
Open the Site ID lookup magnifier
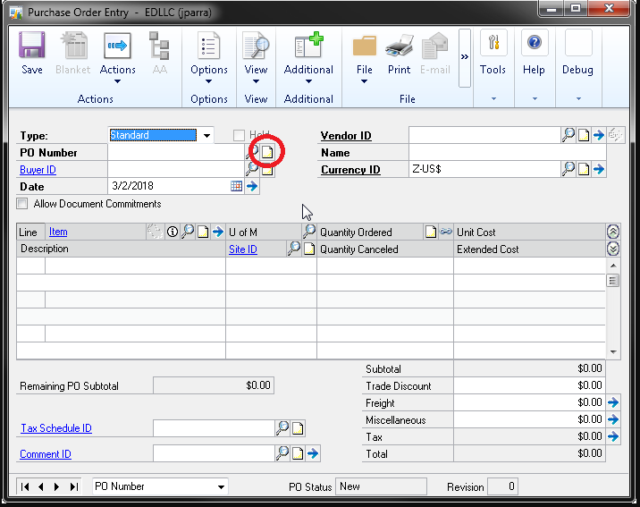pos(294,249)
